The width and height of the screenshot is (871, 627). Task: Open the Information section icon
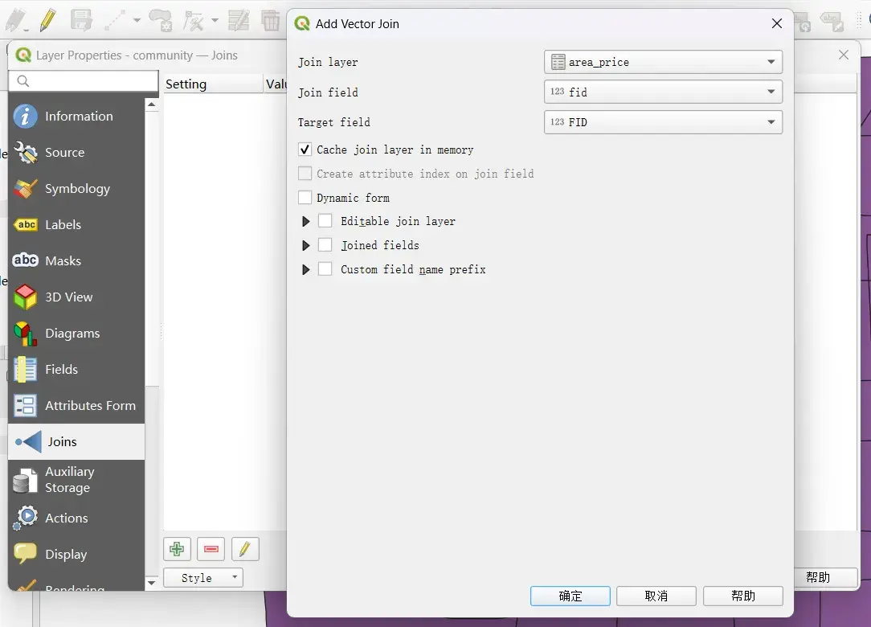[x=25, y=117]
